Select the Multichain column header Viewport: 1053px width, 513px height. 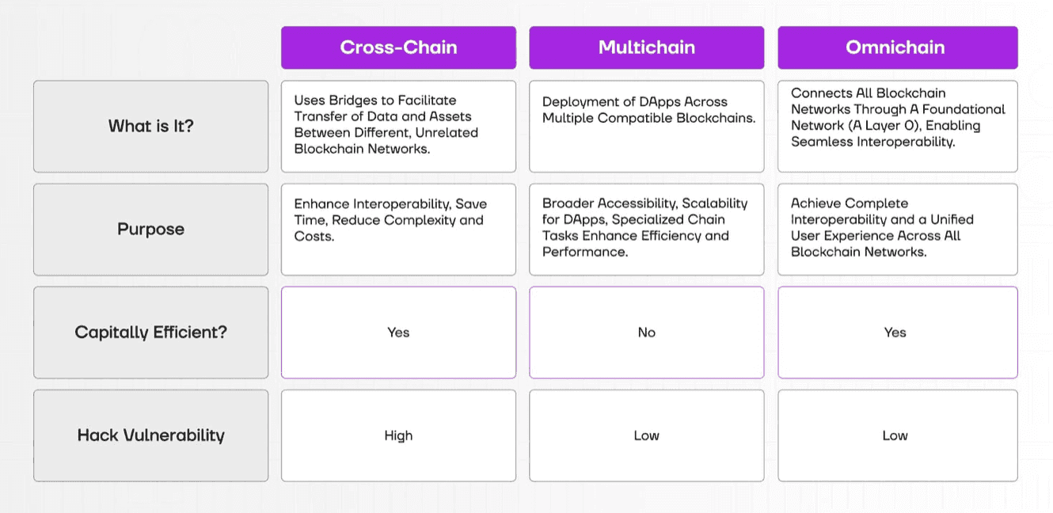(646, 47)
